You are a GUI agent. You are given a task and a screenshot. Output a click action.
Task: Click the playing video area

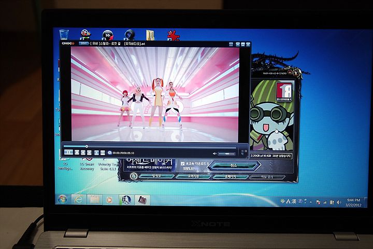tap(155, 94)
